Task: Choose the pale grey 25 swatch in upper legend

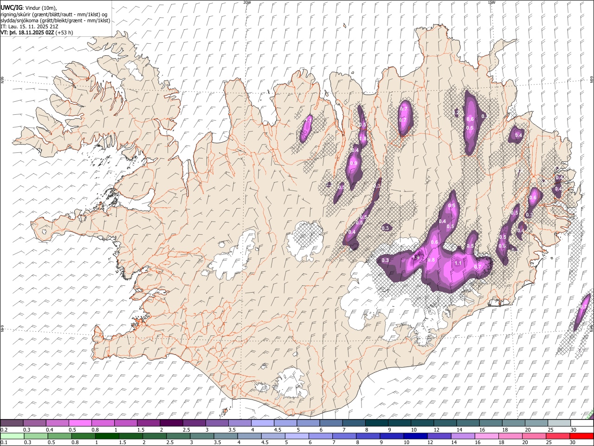Action: click(559, 423)
